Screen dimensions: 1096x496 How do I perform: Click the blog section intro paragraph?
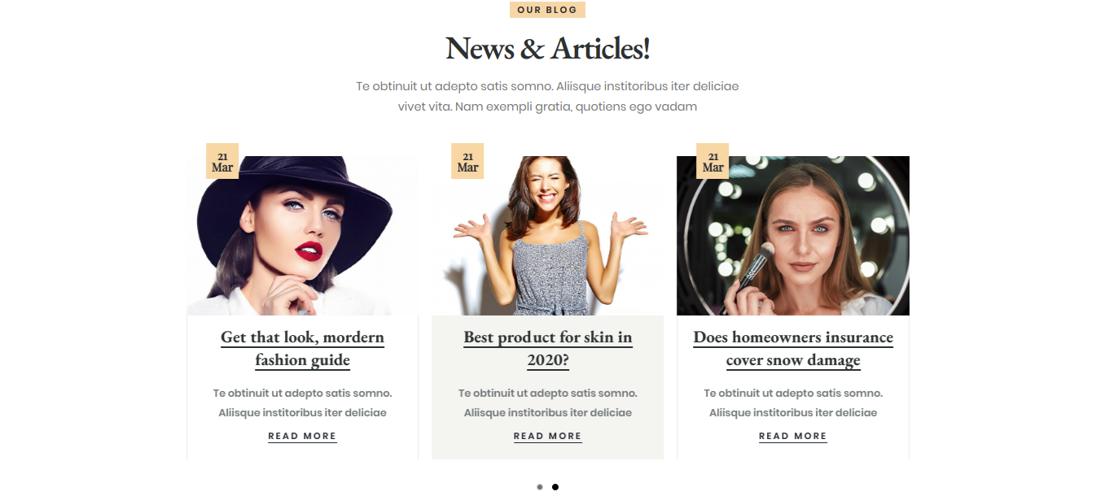[547, 96]
